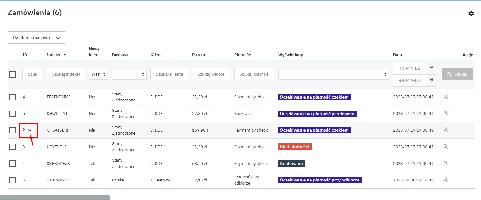Click magnifier icon for order UOYEVOLI
This screenshot has width=481, height=200.
coord(445,147)
